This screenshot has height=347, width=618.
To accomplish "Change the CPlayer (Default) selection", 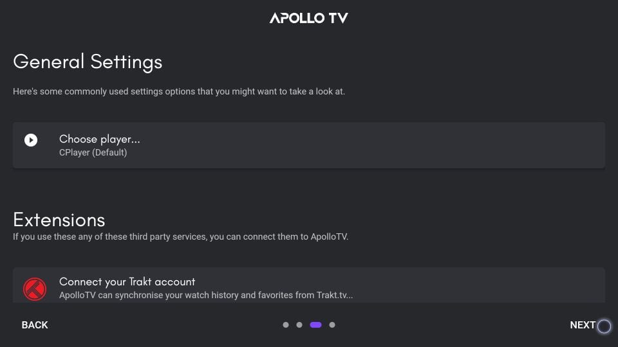I will (93, 153).
